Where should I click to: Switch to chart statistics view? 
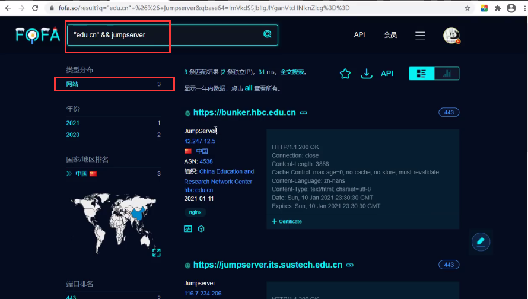(447, 74)
